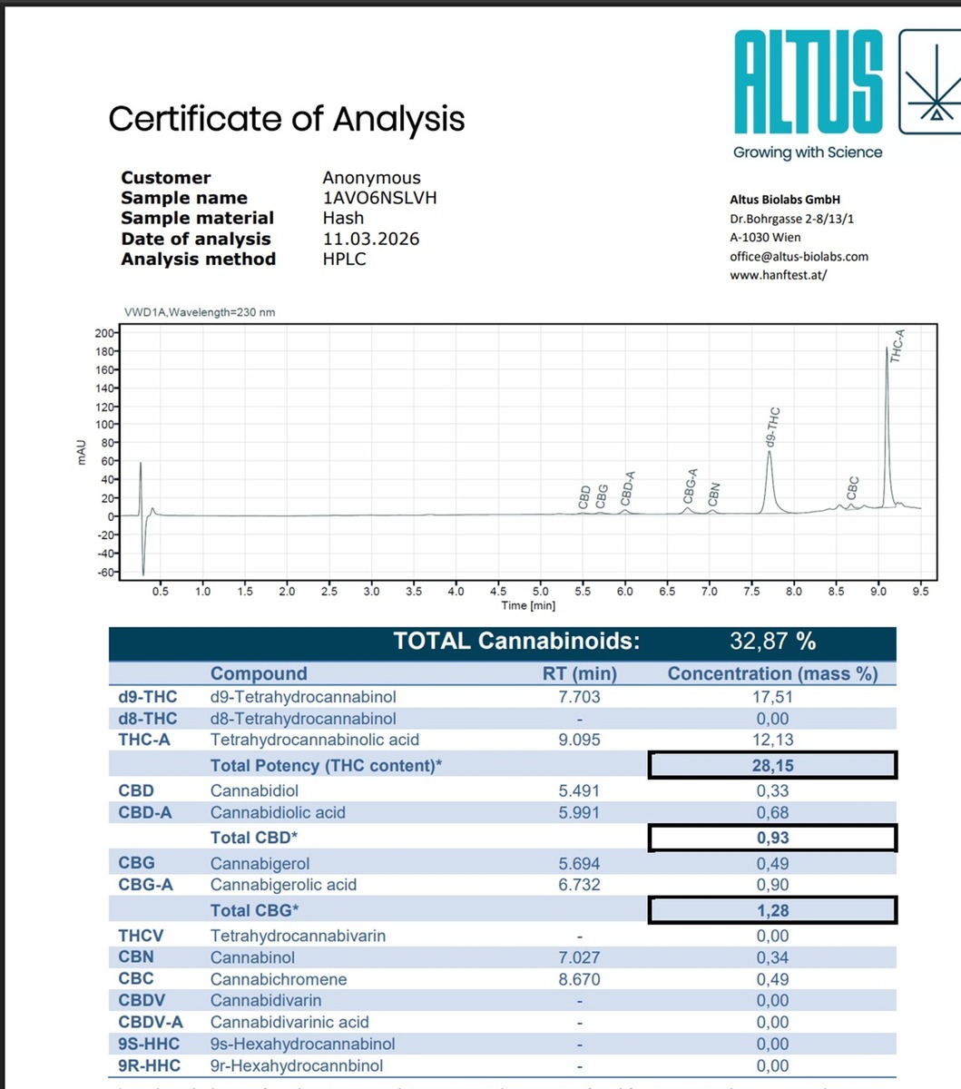The image size is (961, 1089).
Task: Click the RT (min) column header
Action: point(579,673)
